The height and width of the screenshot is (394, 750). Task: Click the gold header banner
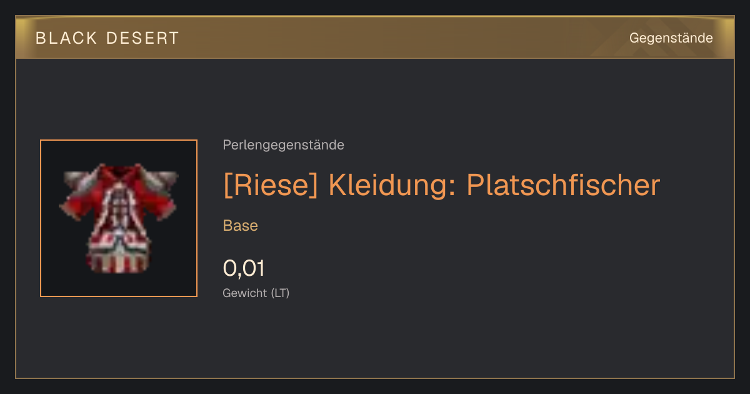pyautogui.click(x=375, y=38)
